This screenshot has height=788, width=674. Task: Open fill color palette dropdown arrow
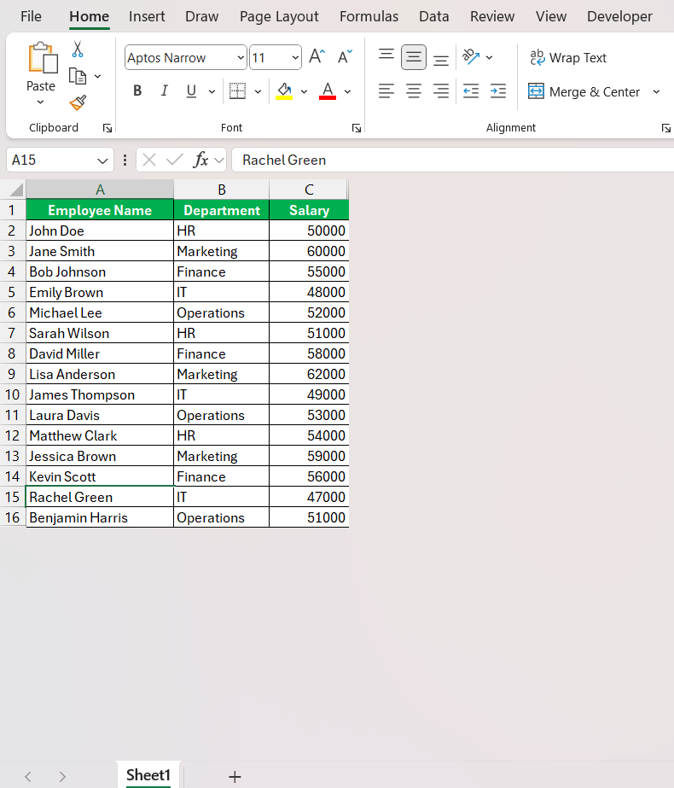(304, 91)
